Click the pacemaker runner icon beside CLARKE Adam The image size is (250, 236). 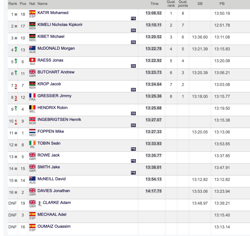point(40,204)
